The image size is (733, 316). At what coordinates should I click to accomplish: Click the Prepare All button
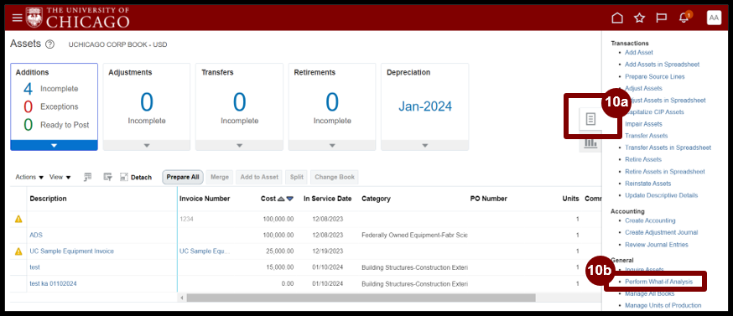click(183, 177)
